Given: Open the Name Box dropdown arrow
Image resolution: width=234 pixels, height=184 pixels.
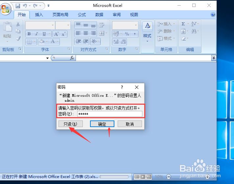Looking at the screenshot, I should click(x=47, y=58).
